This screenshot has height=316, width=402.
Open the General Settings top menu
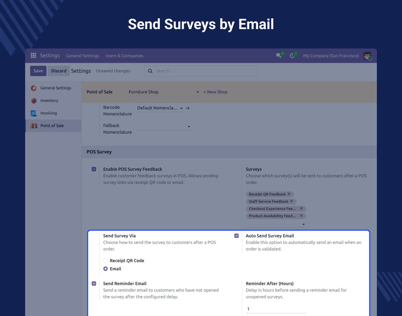[x=83, y=56]
